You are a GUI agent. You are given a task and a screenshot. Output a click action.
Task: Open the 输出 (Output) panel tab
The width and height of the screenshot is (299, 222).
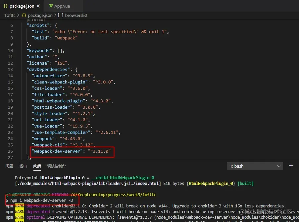[23, 166]
